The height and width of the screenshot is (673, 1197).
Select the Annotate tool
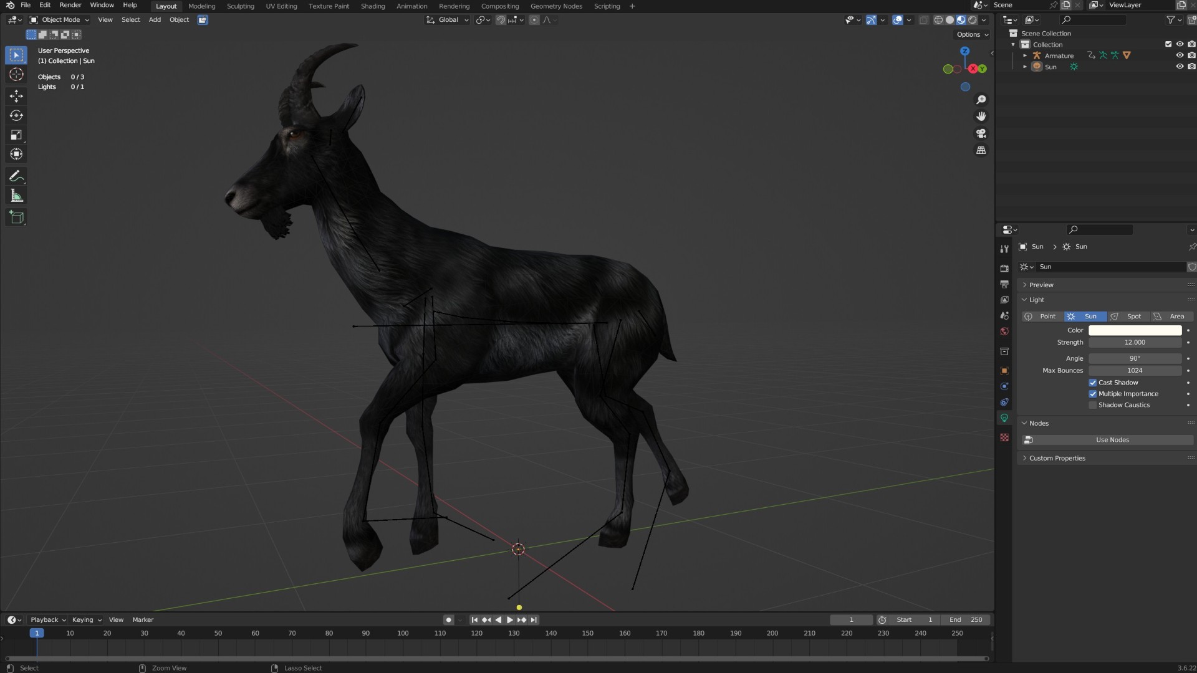click(16, 176)
